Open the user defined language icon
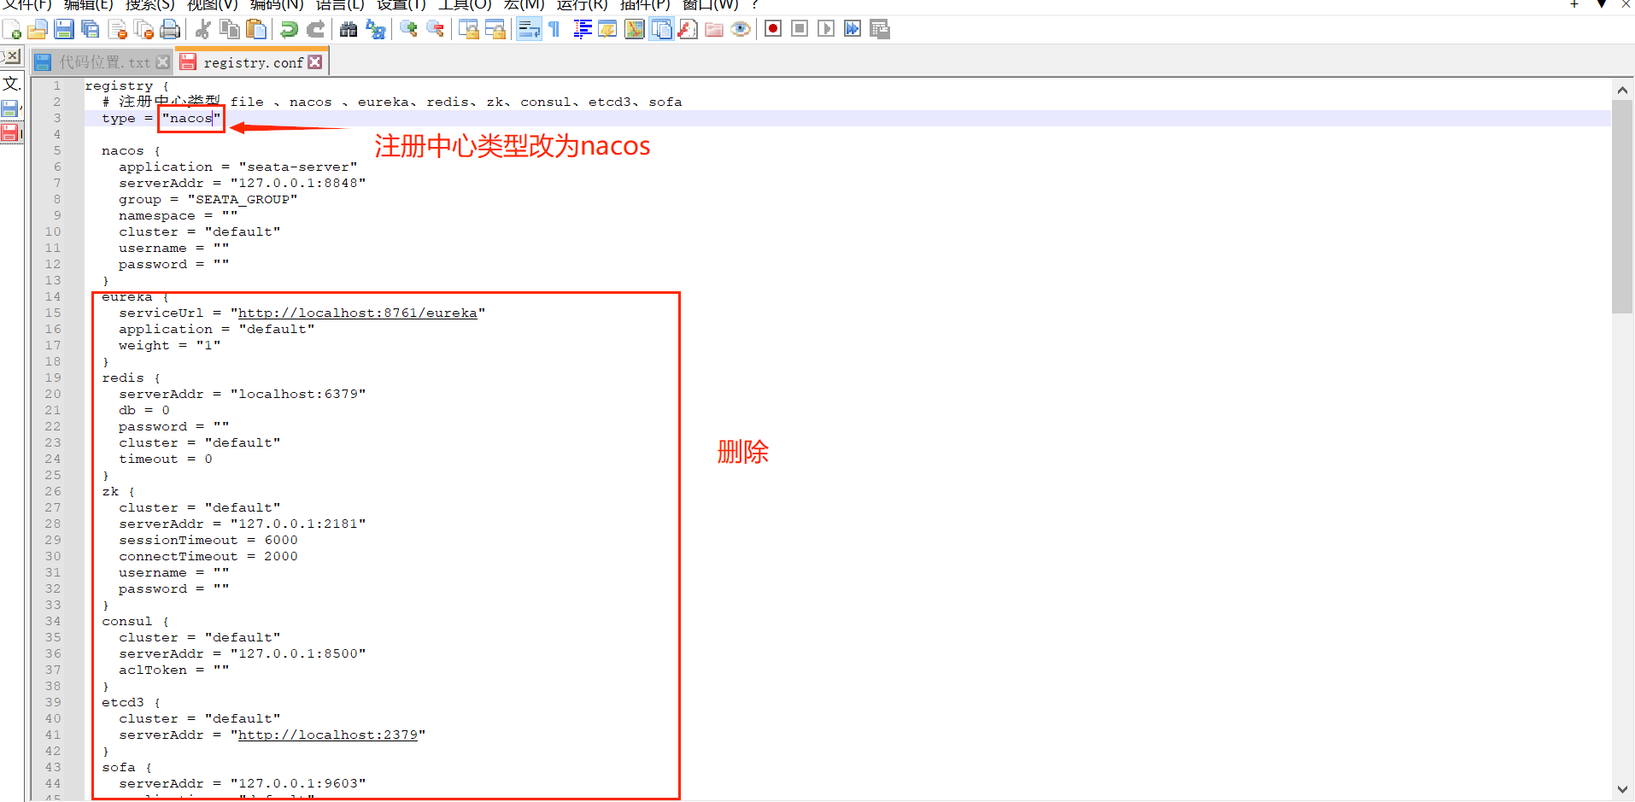Image resolution: width=1635 pixels, height=802 pixels. pos(608,30)
